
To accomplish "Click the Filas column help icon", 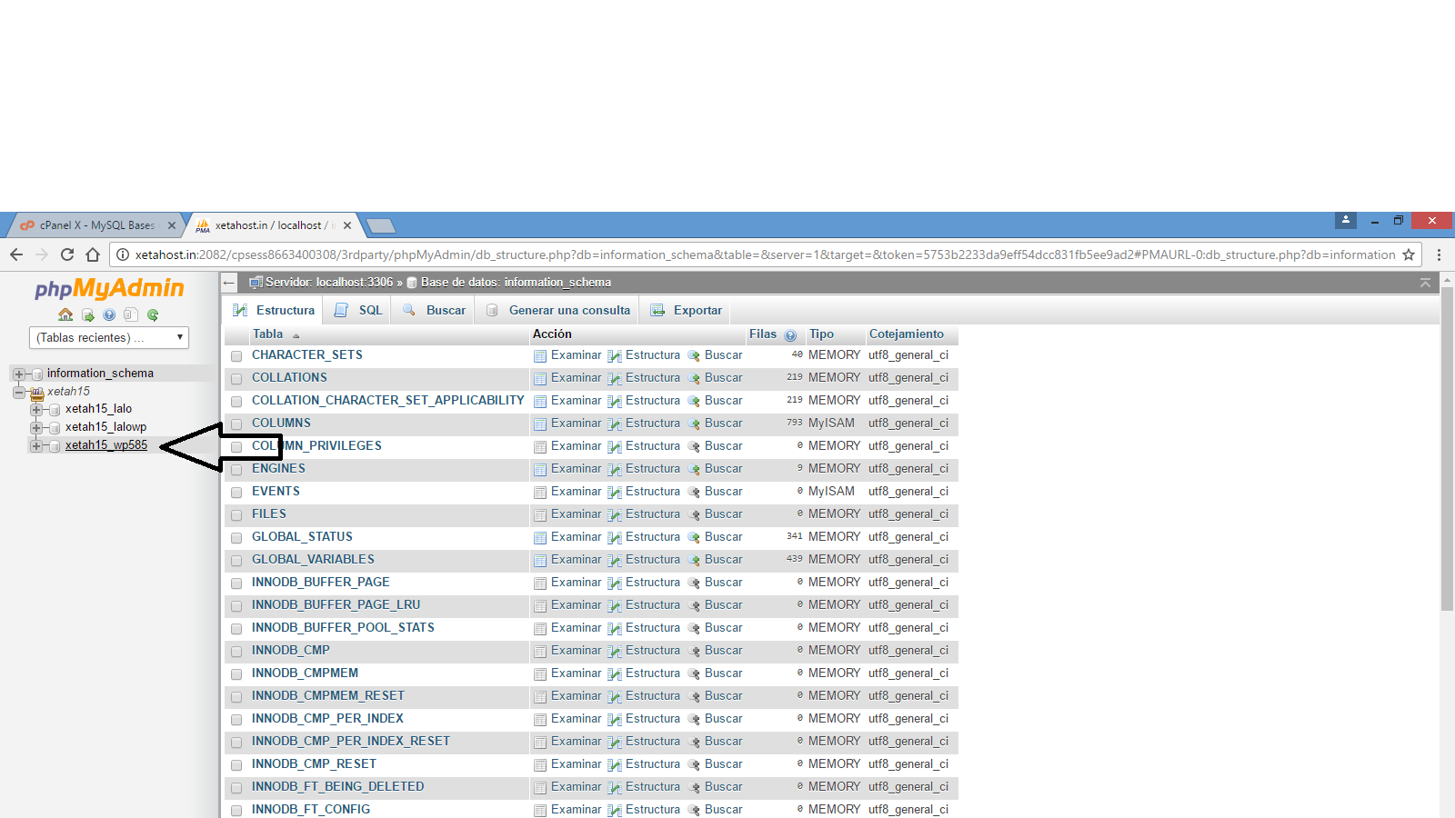I will [x=790, y=335].
